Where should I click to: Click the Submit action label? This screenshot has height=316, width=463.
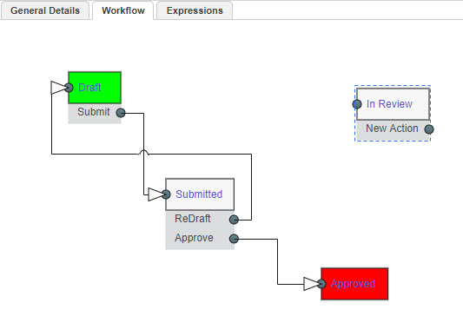93,112
